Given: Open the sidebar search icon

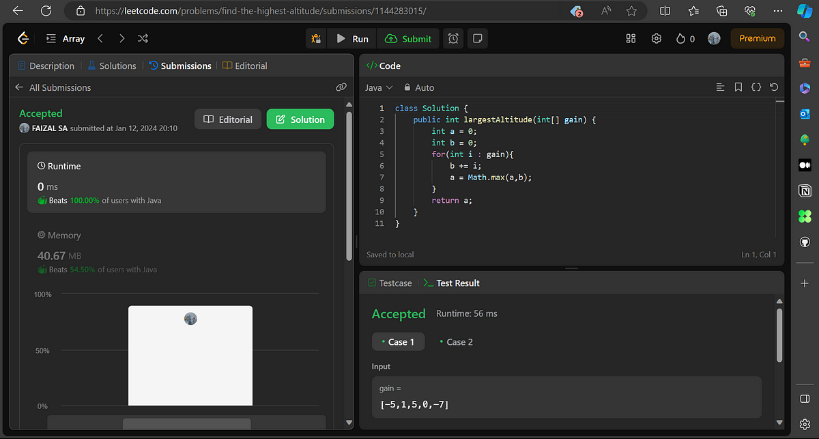Looking at the screenshot, I should pyautogui.click(x=805, y=36).
